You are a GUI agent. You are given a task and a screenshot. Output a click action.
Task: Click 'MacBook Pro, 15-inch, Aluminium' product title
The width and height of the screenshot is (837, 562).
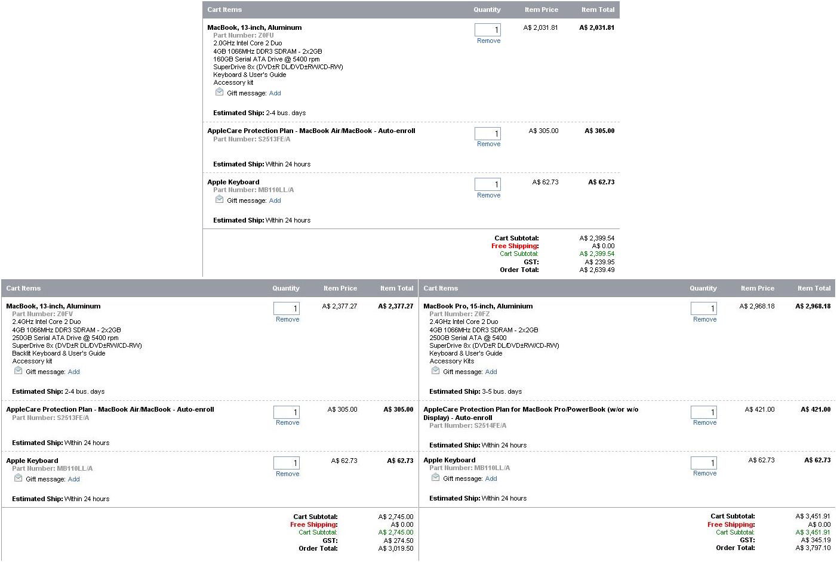pos(478,306)
